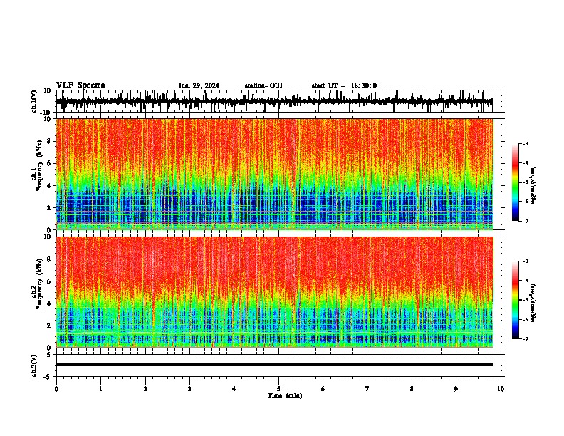
Task: Select the ch.1 colorbar "log(PSD)" units label
Action: pos(533,185)
